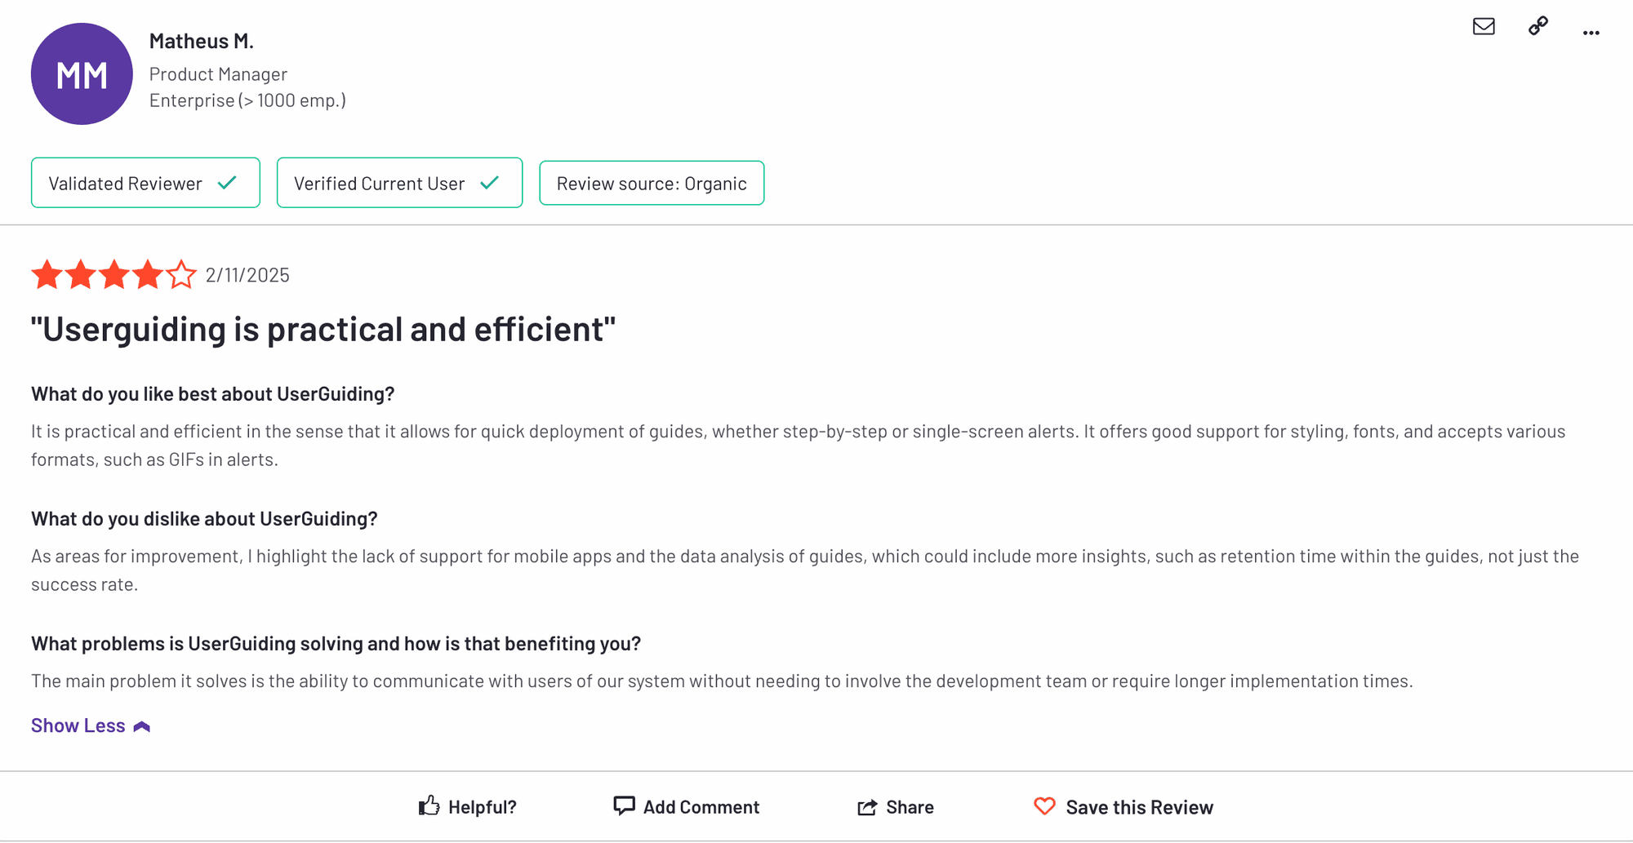Click the review date 2/11/2025
This screenshot has width=1633, height=843.
[x=247, y=275]
